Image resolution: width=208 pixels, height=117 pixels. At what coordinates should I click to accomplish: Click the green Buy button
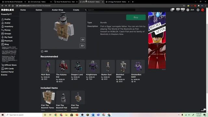click(x=136, y=17)
